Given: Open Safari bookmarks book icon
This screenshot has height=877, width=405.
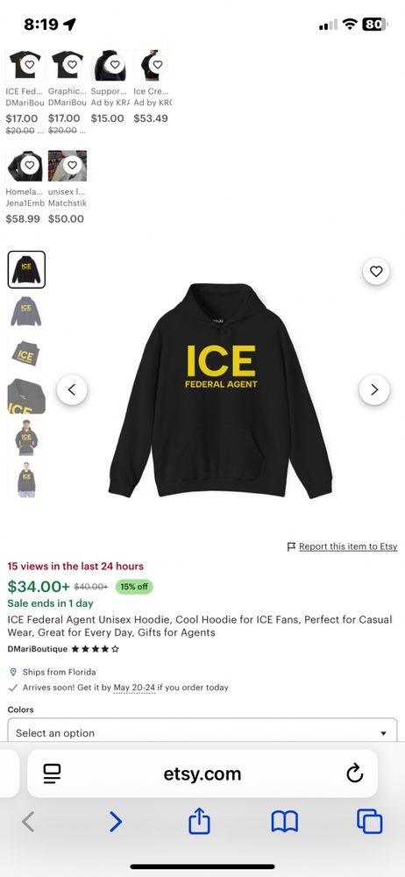Looking at the screenshot, I should pos(284,822).
